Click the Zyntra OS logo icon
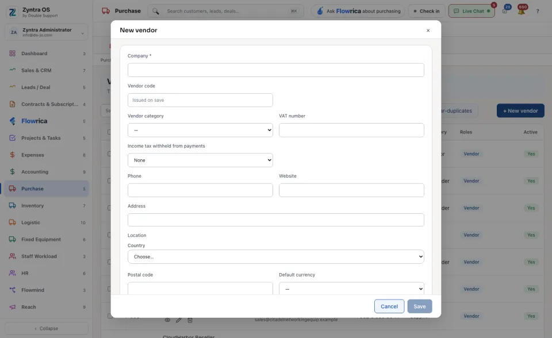Viewport: 552px width, 338px height. click(x=12, y=12)
